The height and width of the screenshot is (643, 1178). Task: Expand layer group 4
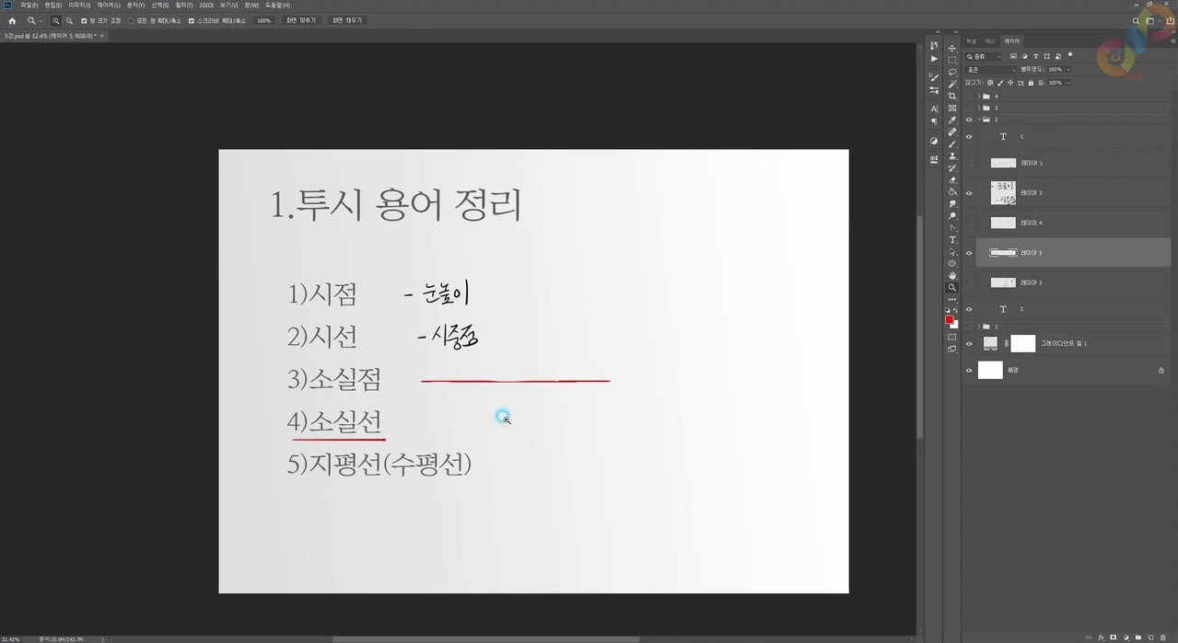tap(978, 96)
